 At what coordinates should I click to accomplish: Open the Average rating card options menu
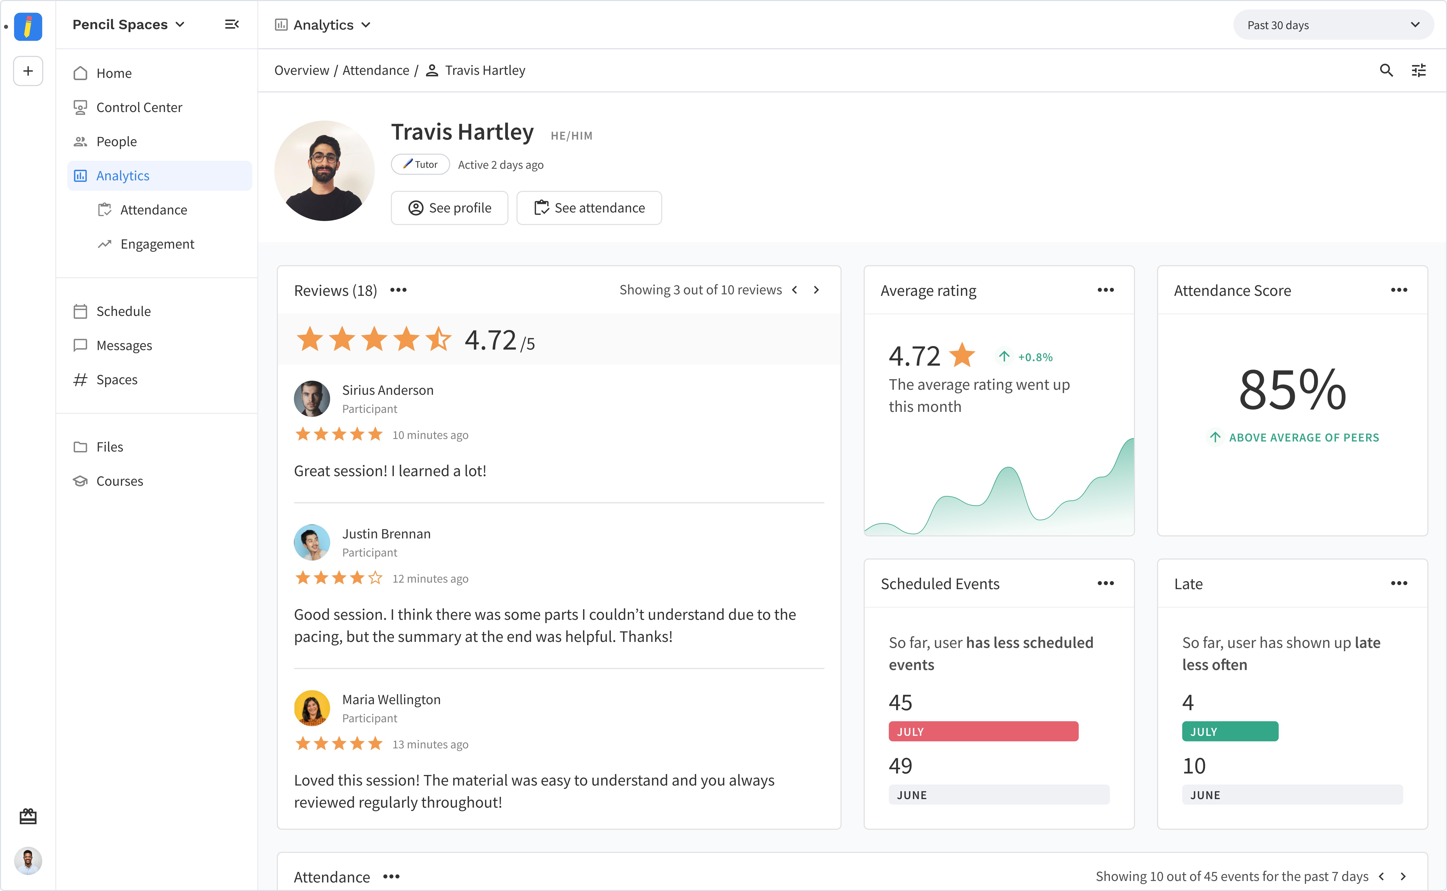pyautogui.click(x=1106, y=290)
